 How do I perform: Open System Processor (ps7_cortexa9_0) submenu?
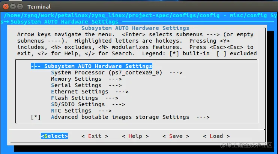(x=117, y=73)
